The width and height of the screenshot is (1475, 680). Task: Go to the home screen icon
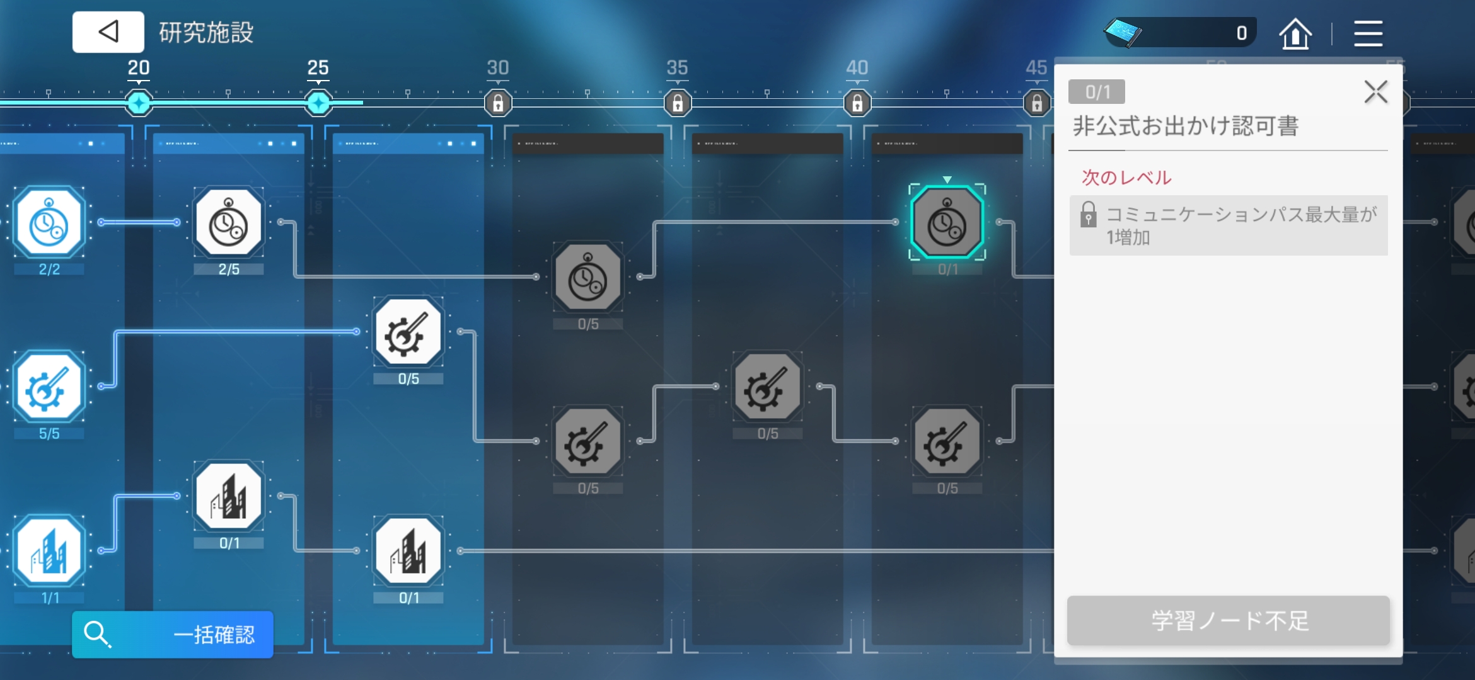click(1295, 34)
